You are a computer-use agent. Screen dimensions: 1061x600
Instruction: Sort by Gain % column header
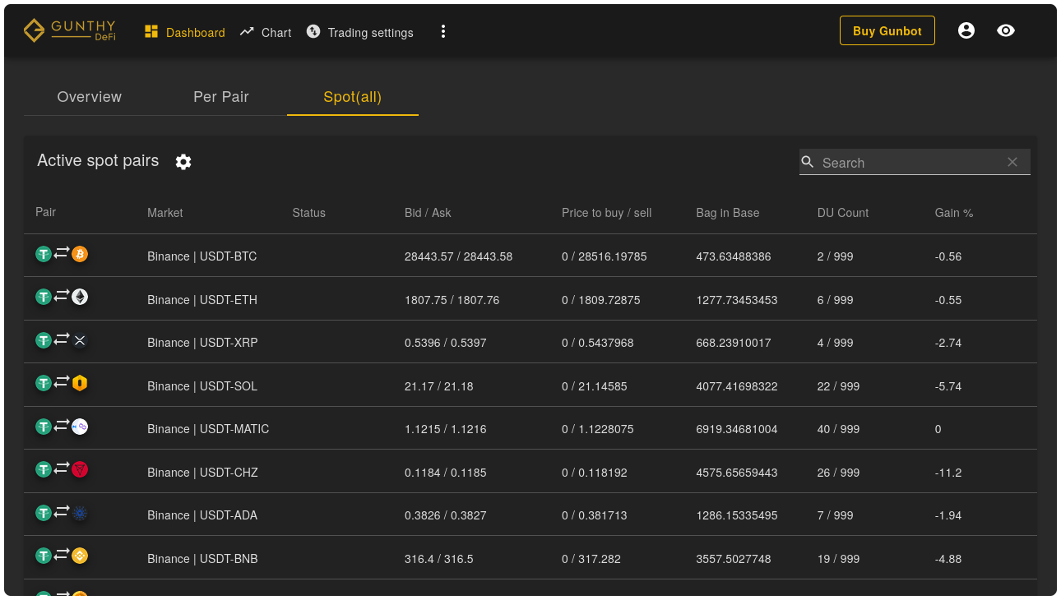954,213
